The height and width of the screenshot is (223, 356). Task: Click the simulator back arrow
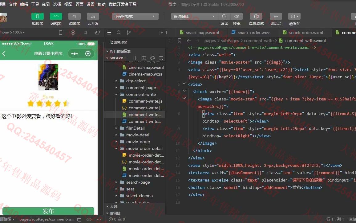[4, 54]
